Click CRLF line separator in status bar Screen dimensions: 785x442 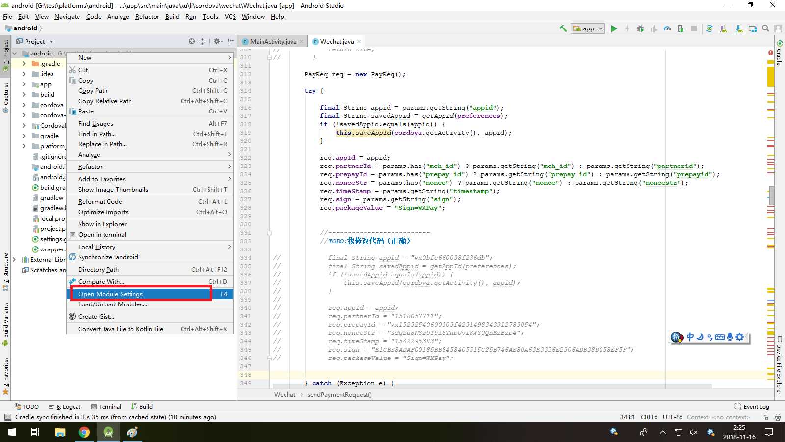[649, 417]
